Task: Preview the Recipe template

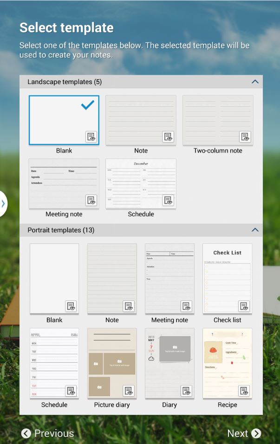Action: pos(244,391)
